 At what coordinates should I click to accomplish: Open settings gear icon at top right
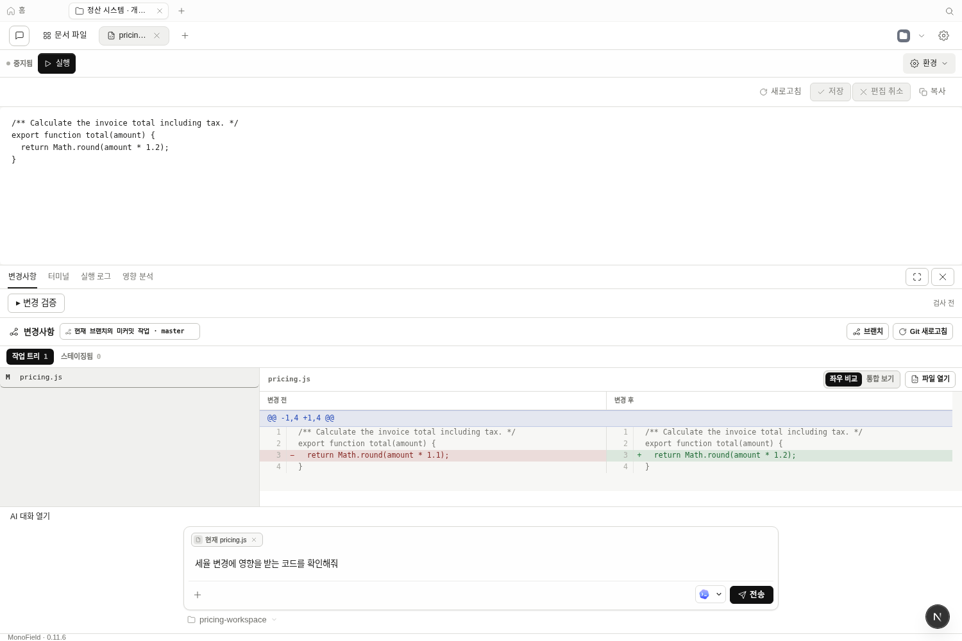943,36
